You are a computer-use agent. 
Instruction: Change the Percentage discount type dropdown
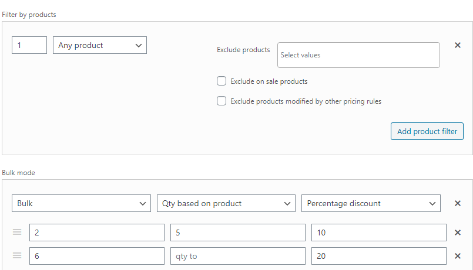point(371,203)
